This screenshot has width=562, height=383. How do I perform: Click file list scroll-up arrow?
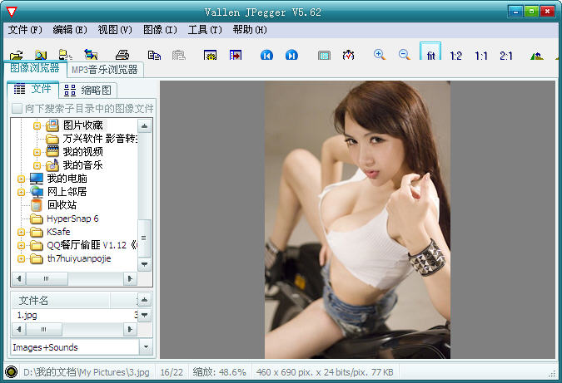click(x=144, y=300)
